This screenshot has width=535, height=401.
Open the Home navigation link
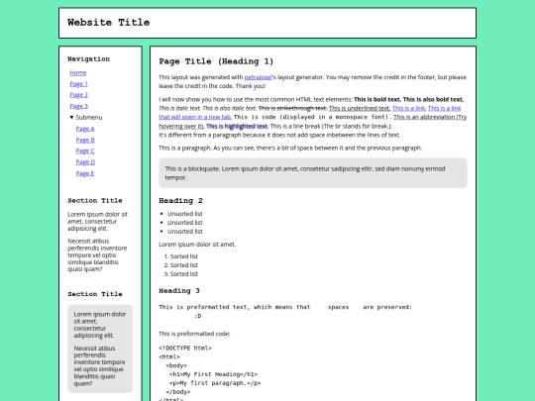[x=78, y=72]
